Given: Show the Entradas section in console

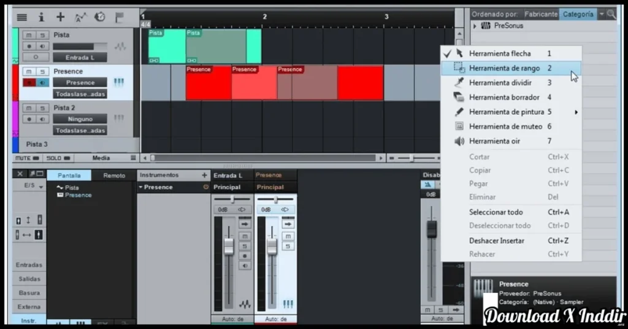Looking at the screenshot, I should [29, 265].
